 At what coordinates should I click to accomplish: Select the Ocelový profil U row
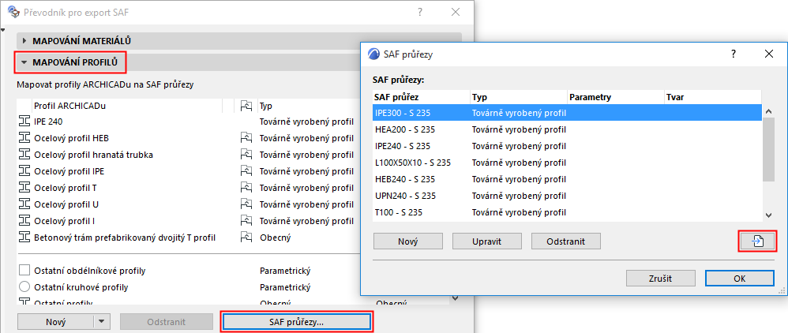coord(189,204)
